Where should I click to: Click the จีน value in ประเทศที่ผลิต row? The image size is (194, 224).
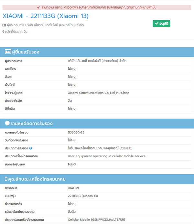(x=70, y=101)
